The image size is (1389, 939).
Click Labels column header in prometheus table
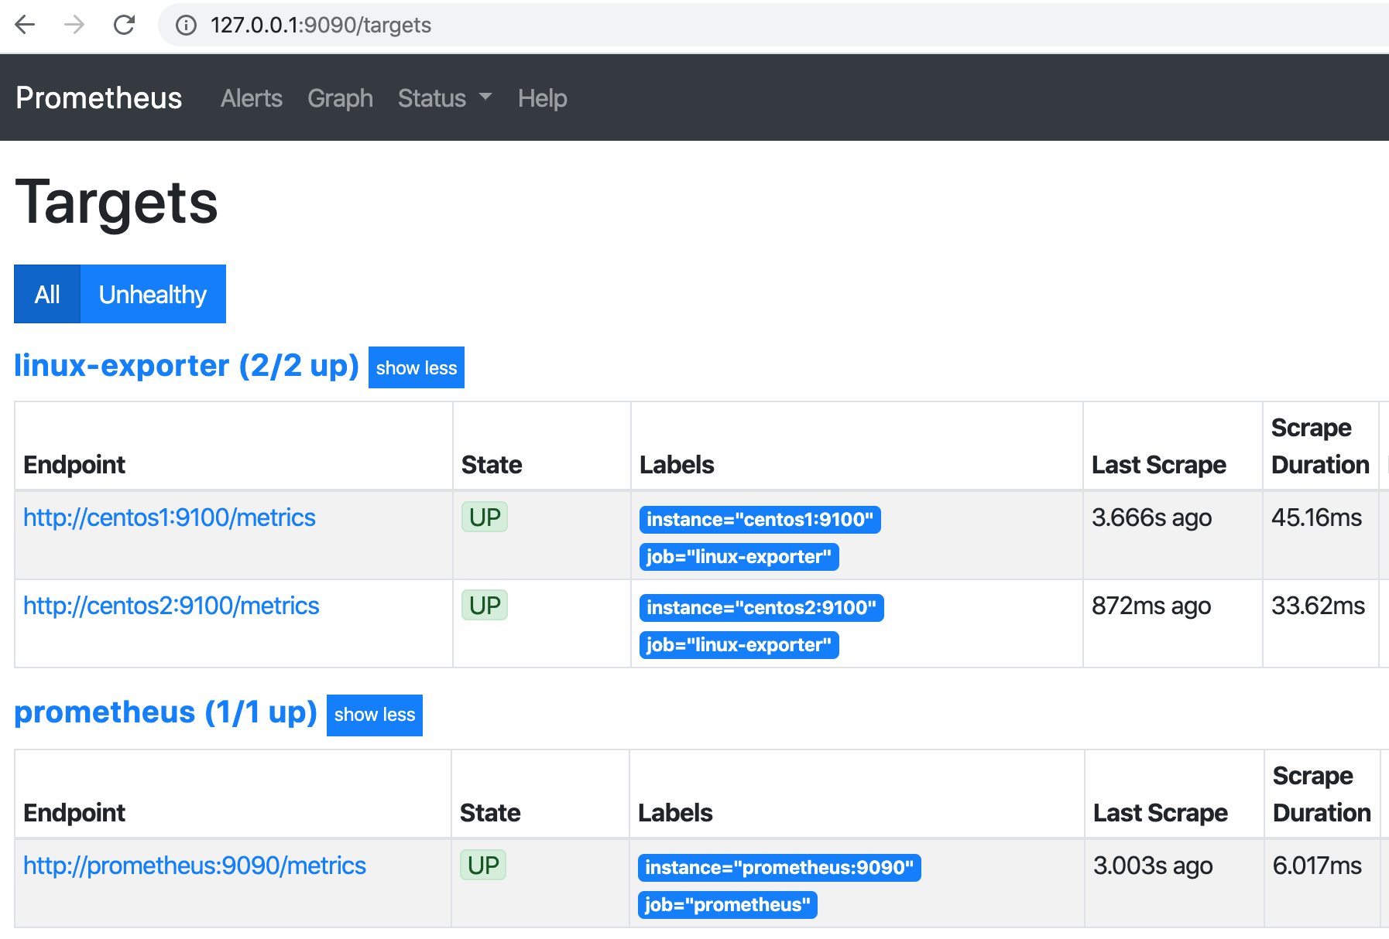(675, 813)
